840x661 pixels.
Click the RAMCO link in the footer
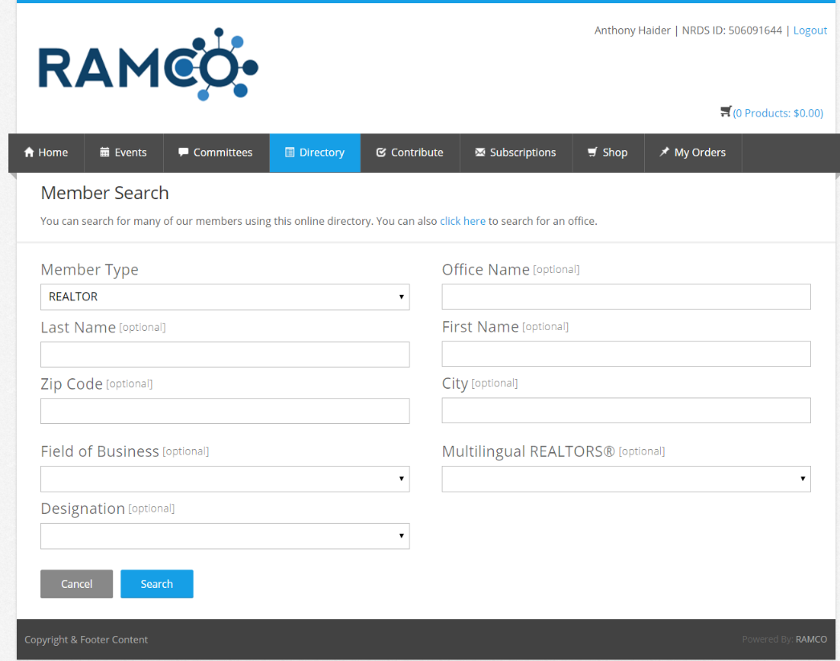(811, 639)
